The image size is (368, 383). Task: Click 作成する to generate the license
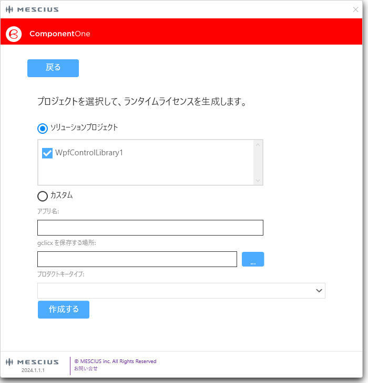tap(64, 310)
